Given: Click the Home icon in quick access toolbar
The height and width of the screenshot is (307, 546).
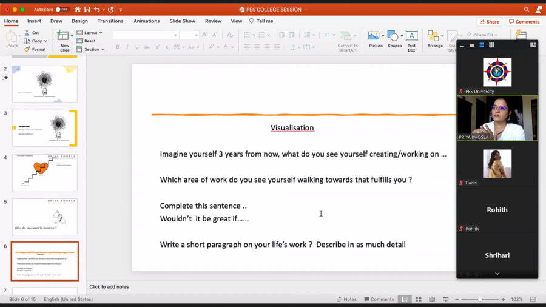Looking at the screenshot, I should 77,10.
